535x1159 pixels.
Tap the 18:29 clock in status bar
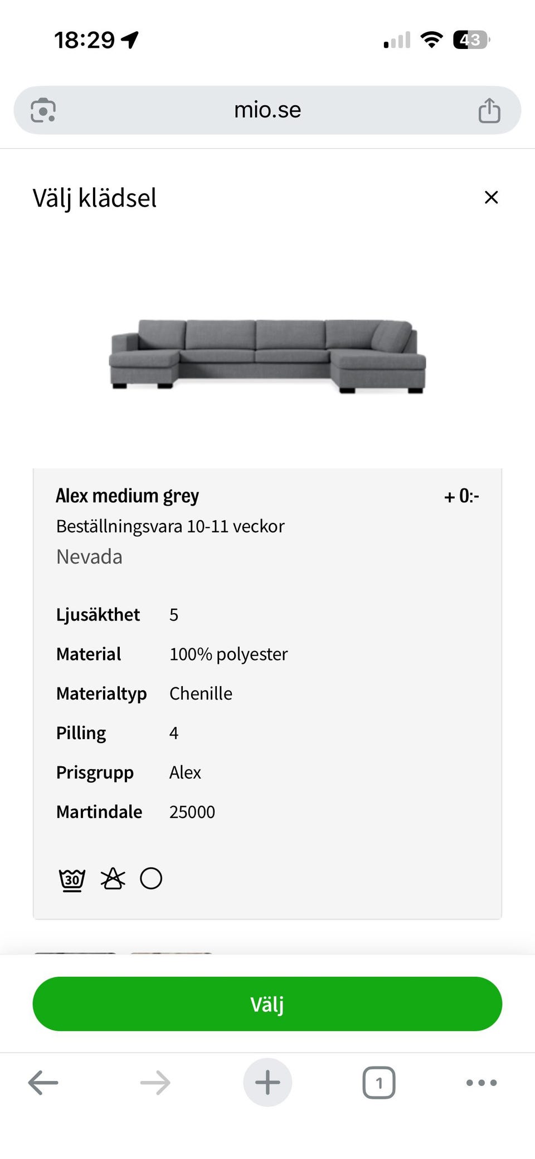[84, 40]
